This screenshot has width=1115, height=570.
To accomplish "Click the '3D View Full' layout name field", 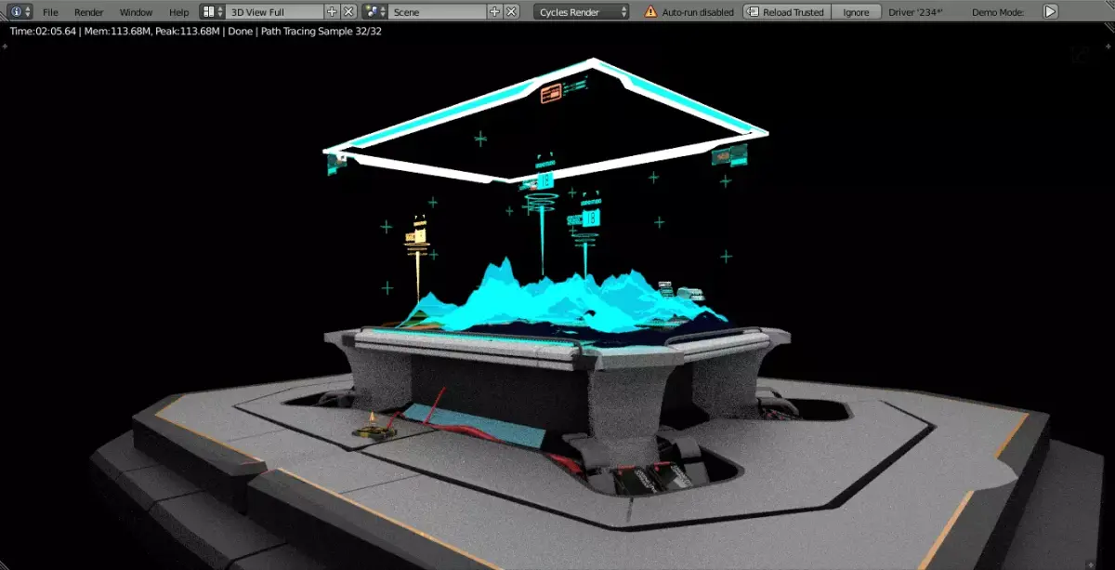I will tap(275, 12).
